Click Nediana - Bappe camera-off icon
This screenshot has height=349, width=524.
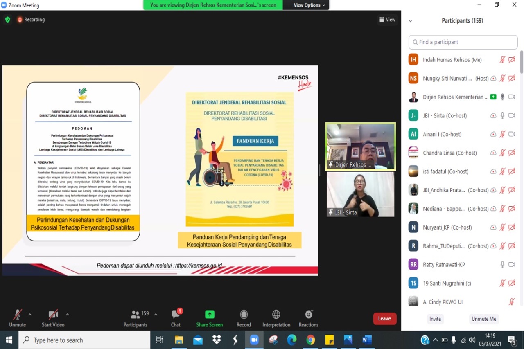click(512, 209)
